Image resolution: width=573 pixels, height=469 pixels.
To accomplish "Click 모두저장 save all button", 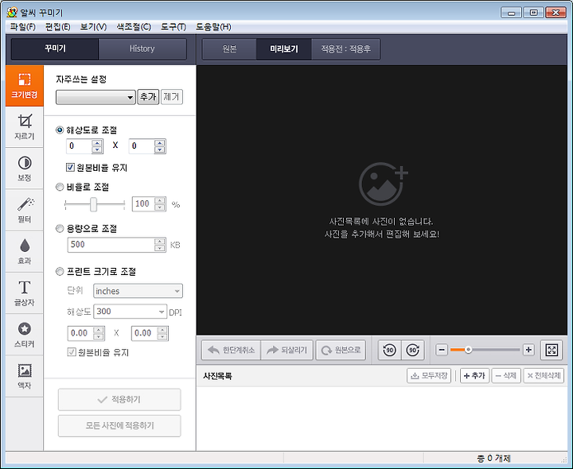I will (x=429, y=375).
